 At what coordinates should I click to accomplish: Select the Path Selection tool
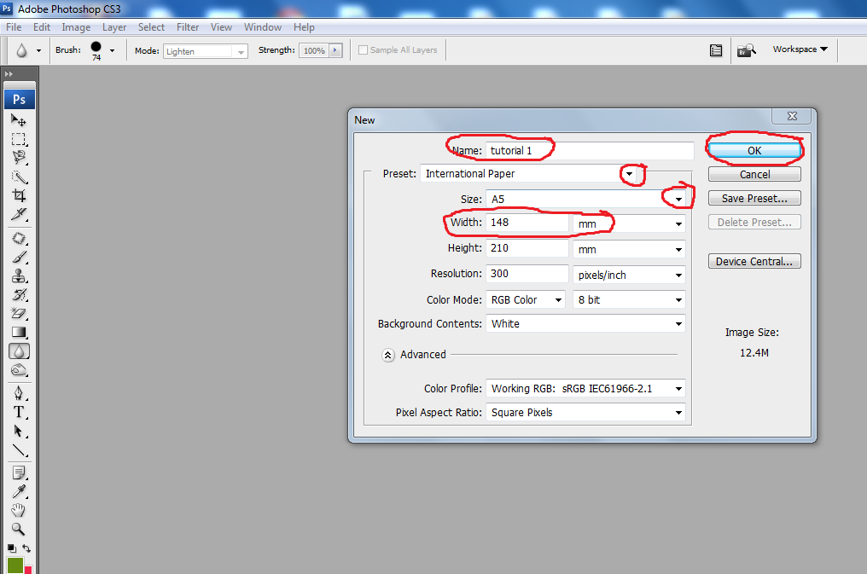click(19, 431)
